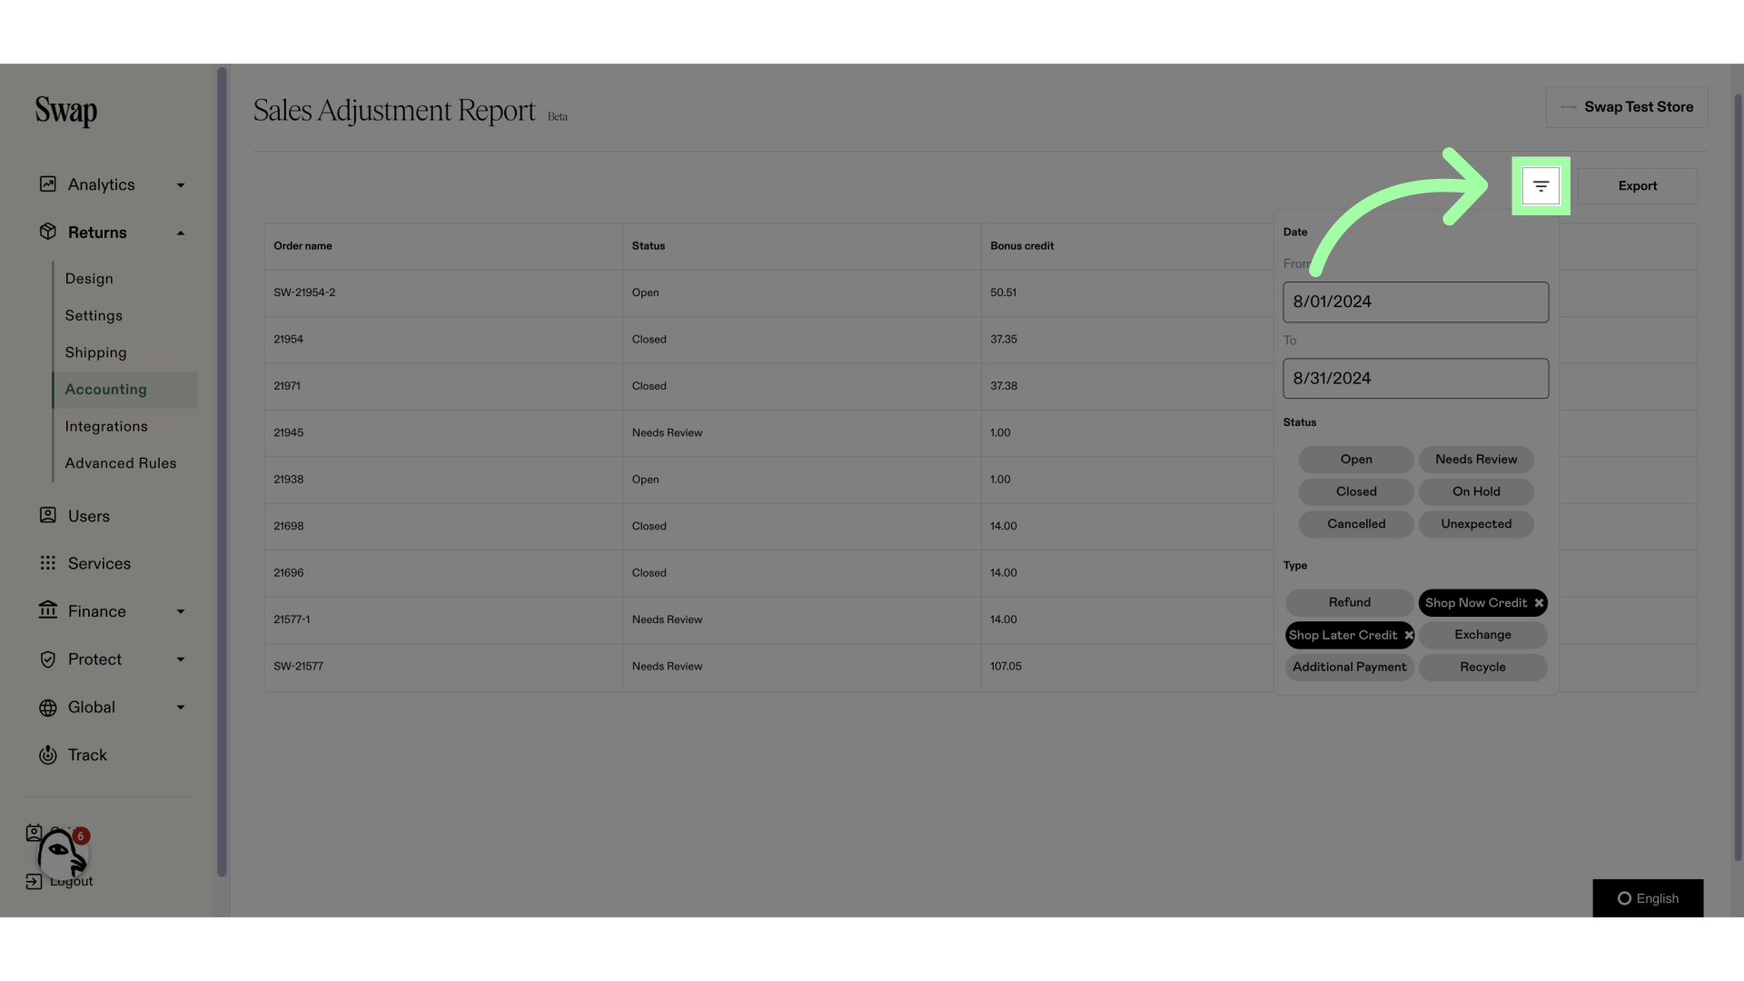Click the Finance sidebar icon
Image resolution: width=1744 pixels, height=981 pixels.
tap(46, 611)
